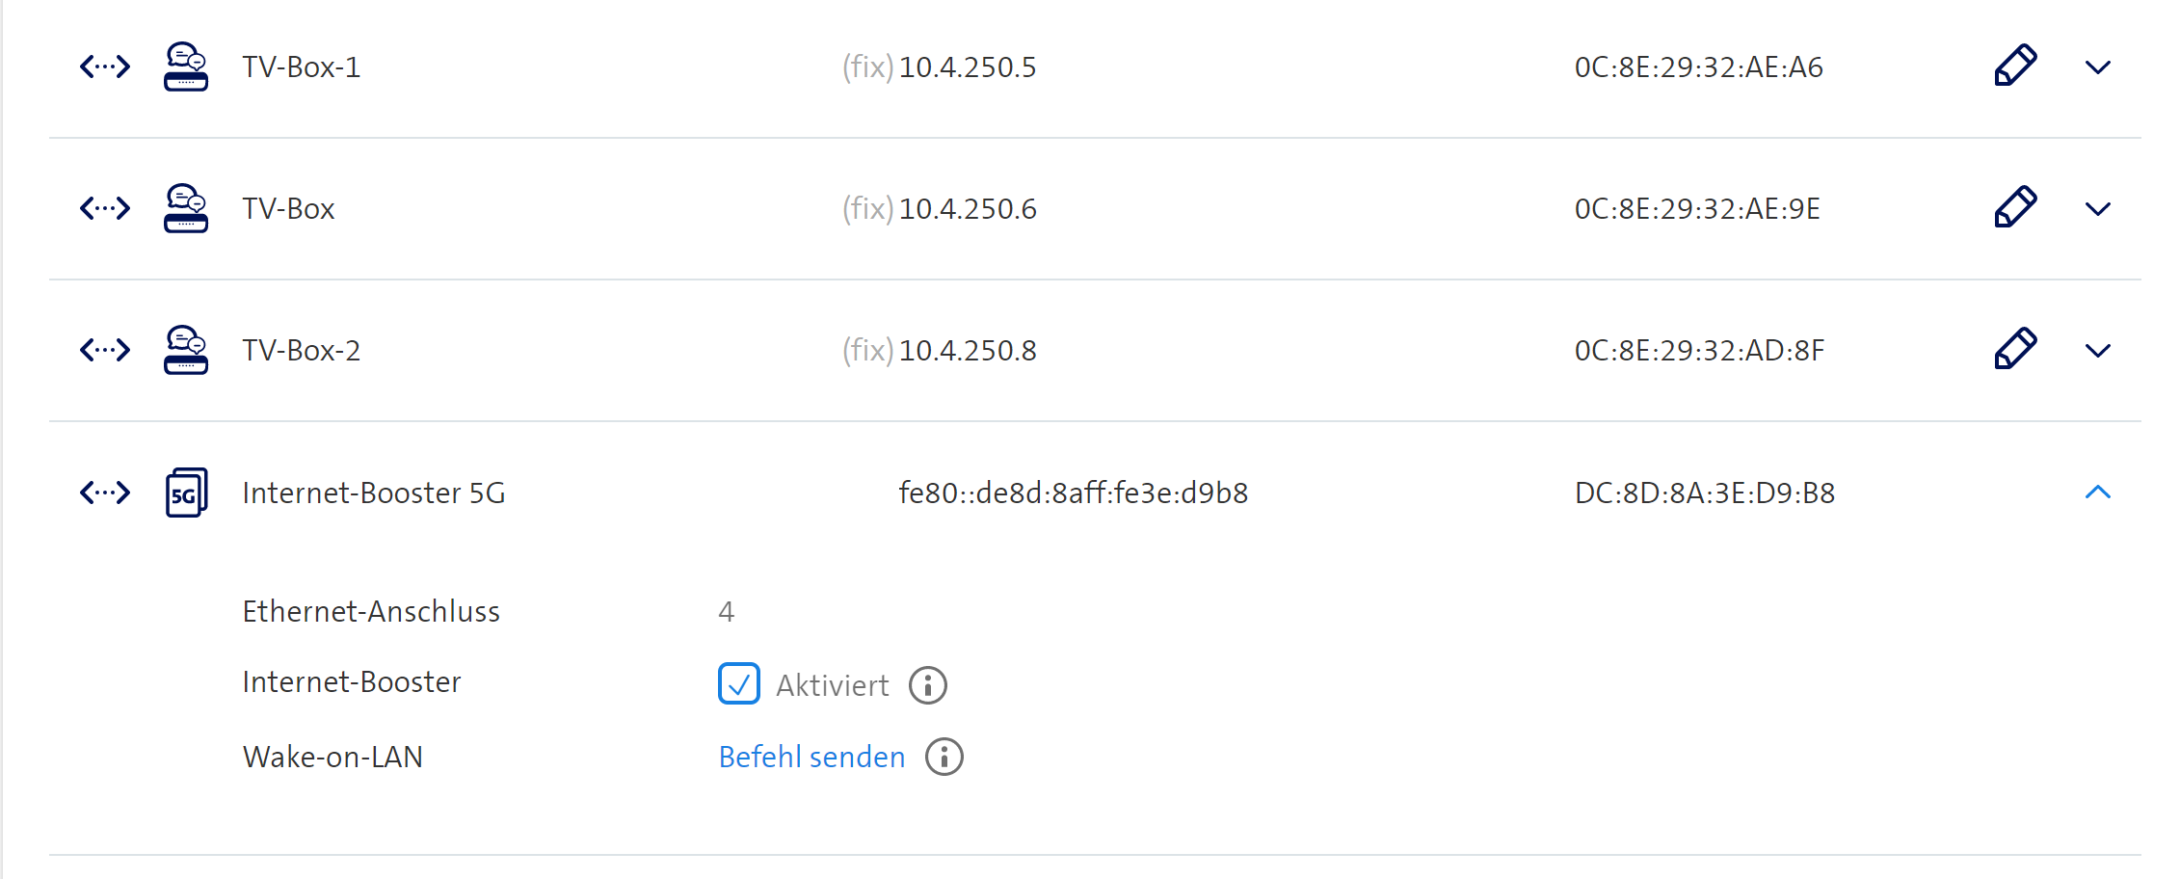Uncheck the Internet-Booster Aktiviert checkbox
2180x879 pixels.
coord(739,684)
